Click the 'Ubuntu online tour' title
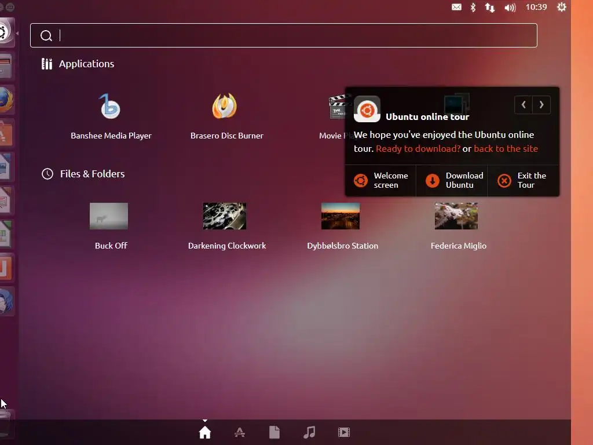Image resolution: width=593 pixels, height=445 pixels. pos(427,117)
